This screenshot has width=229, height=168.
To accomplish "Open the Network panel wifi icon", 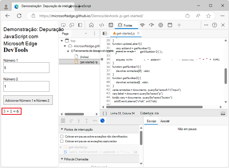I will coord(142,25).
